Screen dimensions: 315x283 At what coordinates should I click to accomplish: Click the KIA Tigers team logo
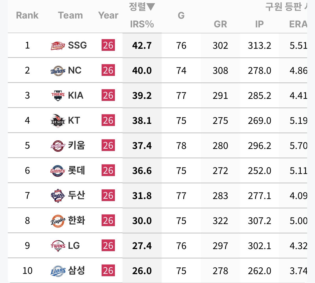[x=58, y=95]
